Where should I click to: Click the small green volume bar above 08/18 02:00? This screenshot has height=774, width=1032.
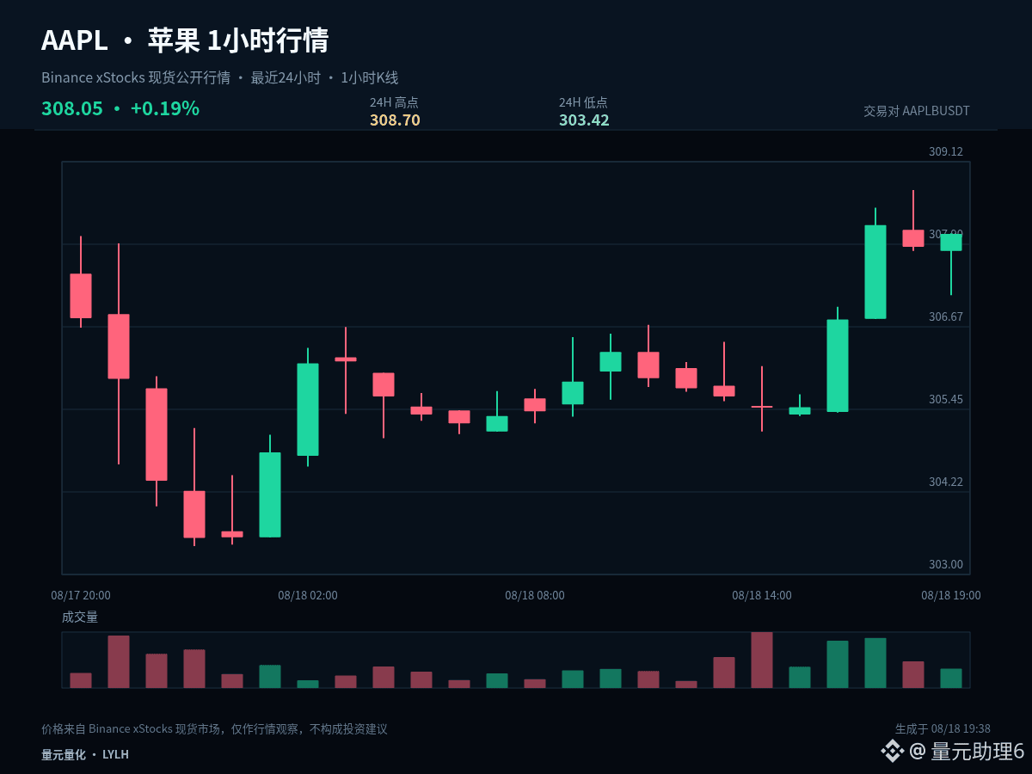pos(308,685)
